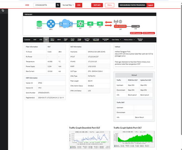Image resolution: width=182 pixels, height=150 pixels.
Task: Click the OLT Hostname value
Action: coord(96,52)
